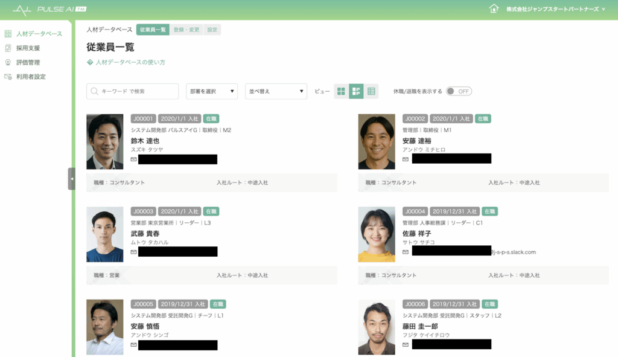Click 鈴木 達也's profile photo
618x357 pixels.
pos(105,141)
